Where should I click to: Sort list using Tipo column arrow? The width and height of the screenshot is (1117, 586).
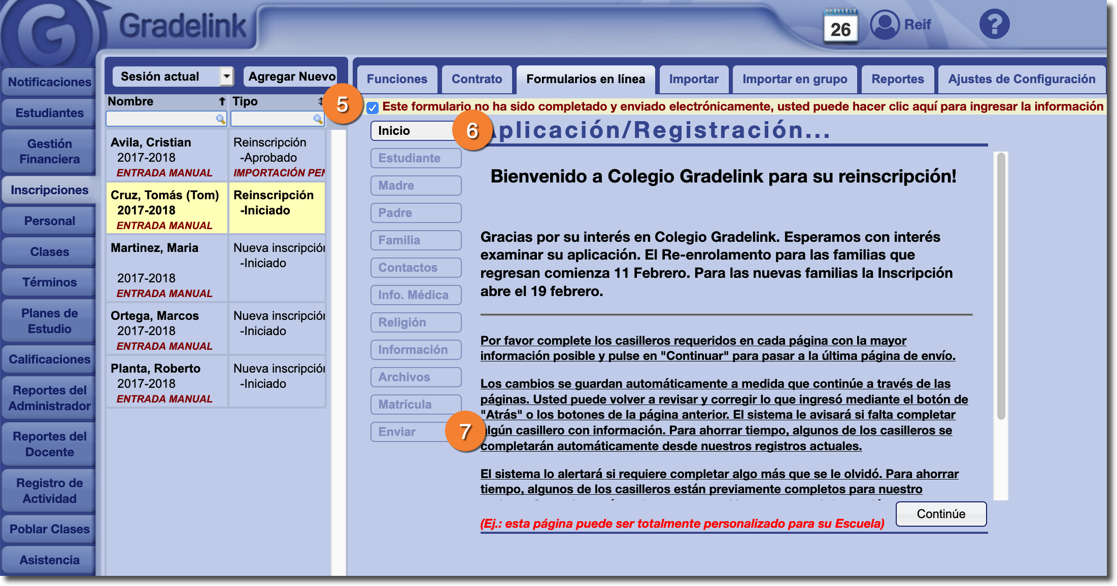(x=320, y=101)
